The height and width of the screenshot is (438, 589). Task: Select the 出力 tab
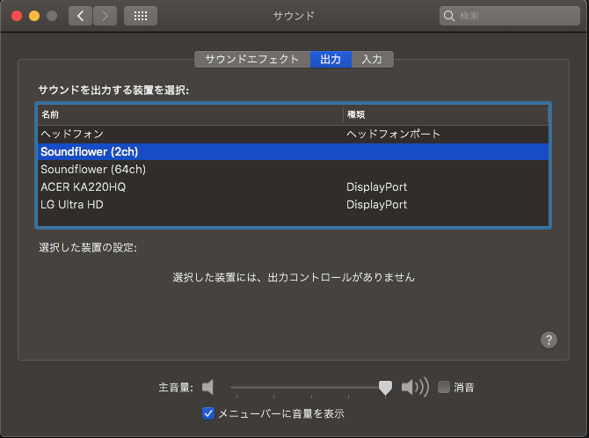(x=331, y=60)
